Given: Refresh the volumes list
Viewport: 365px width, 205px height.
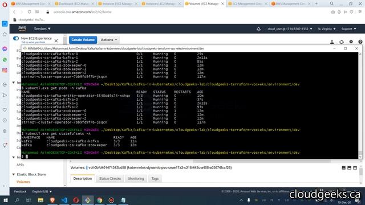Looking at the screenshot, I should click(342, 42).
